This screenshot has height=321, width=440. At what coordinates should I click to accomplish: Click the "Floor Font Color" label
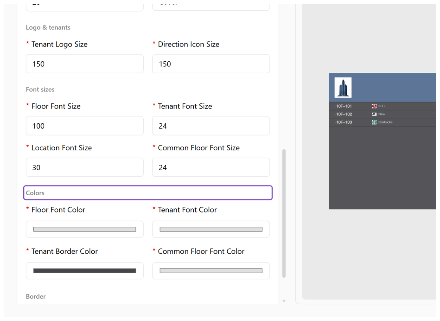58,210
